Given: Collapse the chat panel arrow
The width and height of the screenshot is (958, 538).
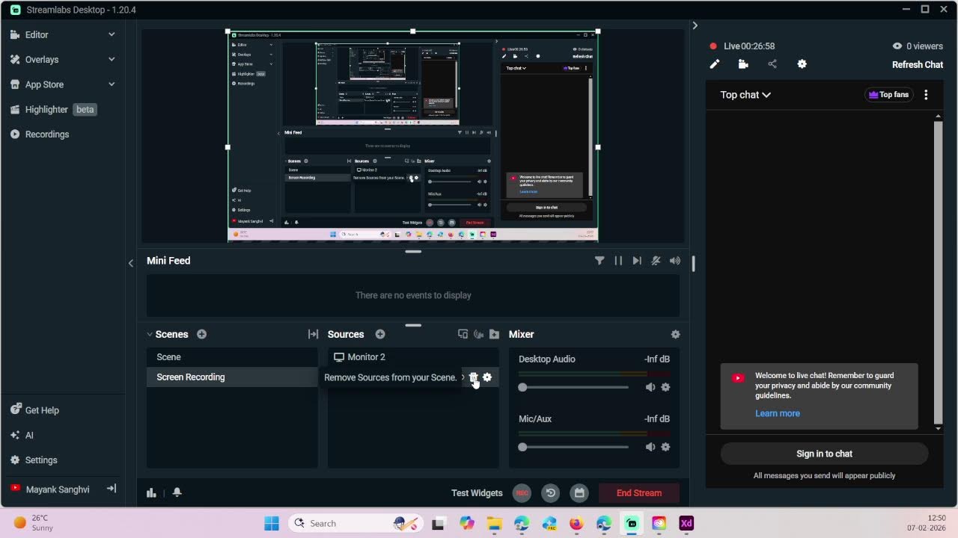Looking at the screenshot, I should click(x=695, y=25).
